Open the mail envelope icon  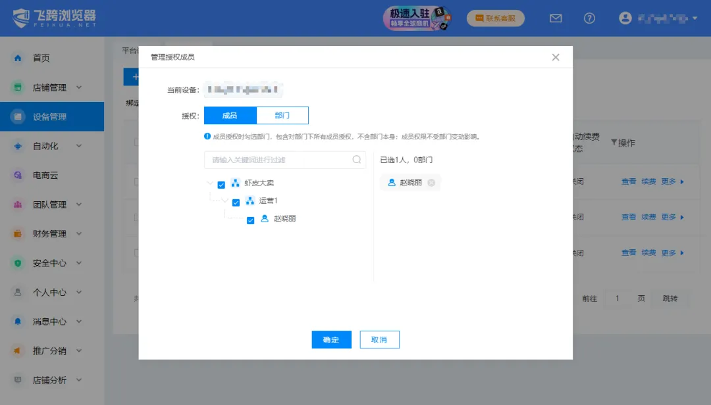coord(556,18)
